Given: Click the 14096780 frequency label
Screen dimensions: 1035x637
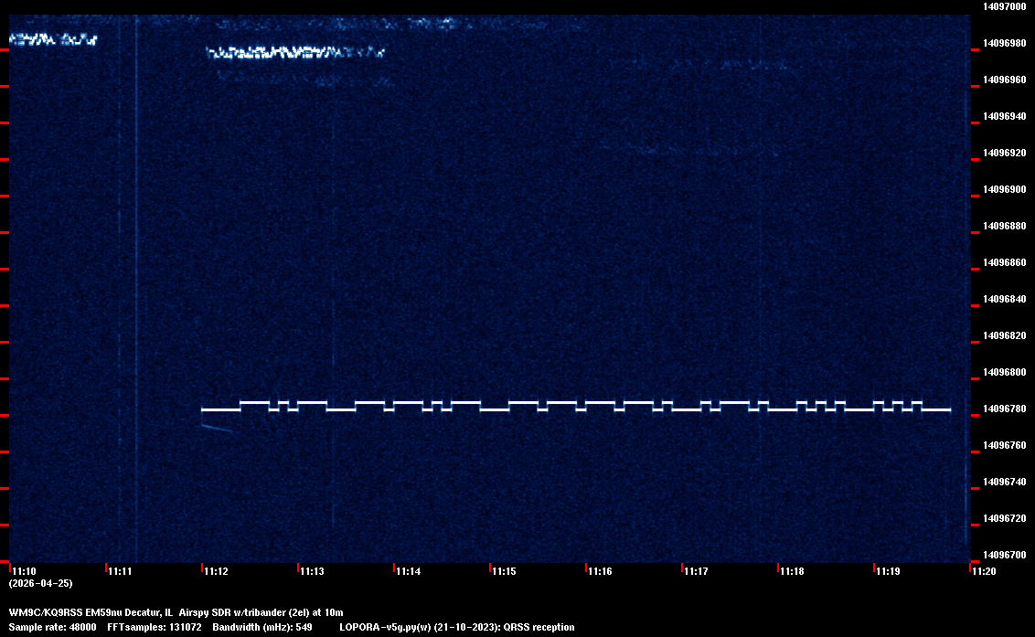Looking at the screenshot, I should pyautogui.click(x=1003, y=409).
